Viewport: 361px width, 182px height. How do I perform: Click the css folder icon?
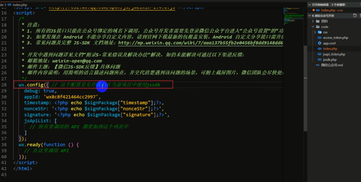(x=320, y=32)
